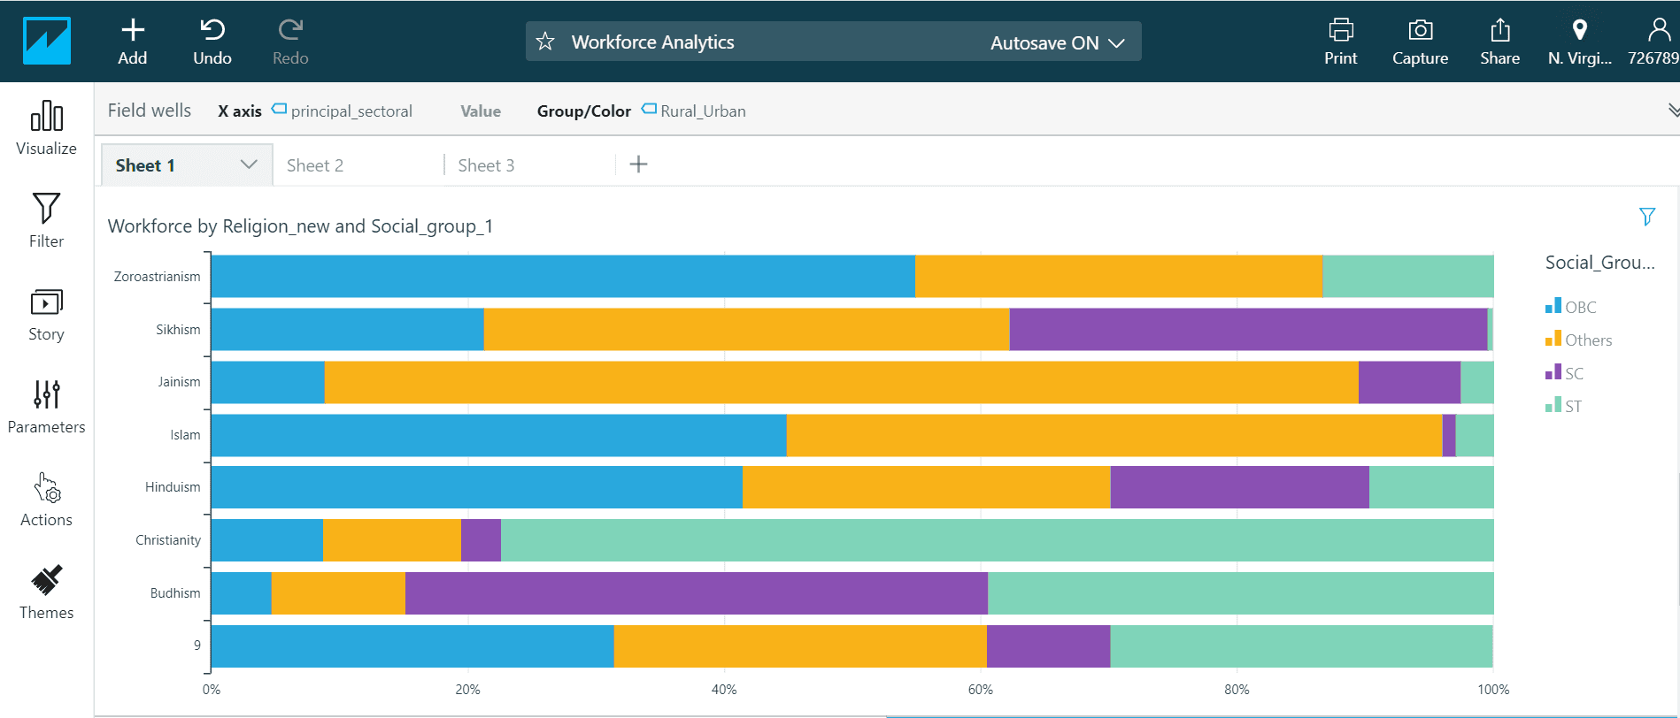This screenshot has width=1680, height=718.
Task: Open the Story panel
Action: (46, 315)
